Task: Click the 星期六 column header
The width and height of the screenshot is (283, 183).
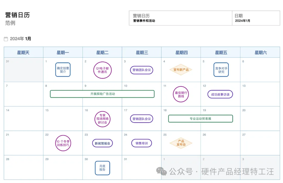Action: [x=260, y=52]
